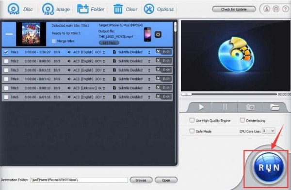Click the Destination Folder path field
The height and width of the screenshot is (190, 291).
(79, 180)
